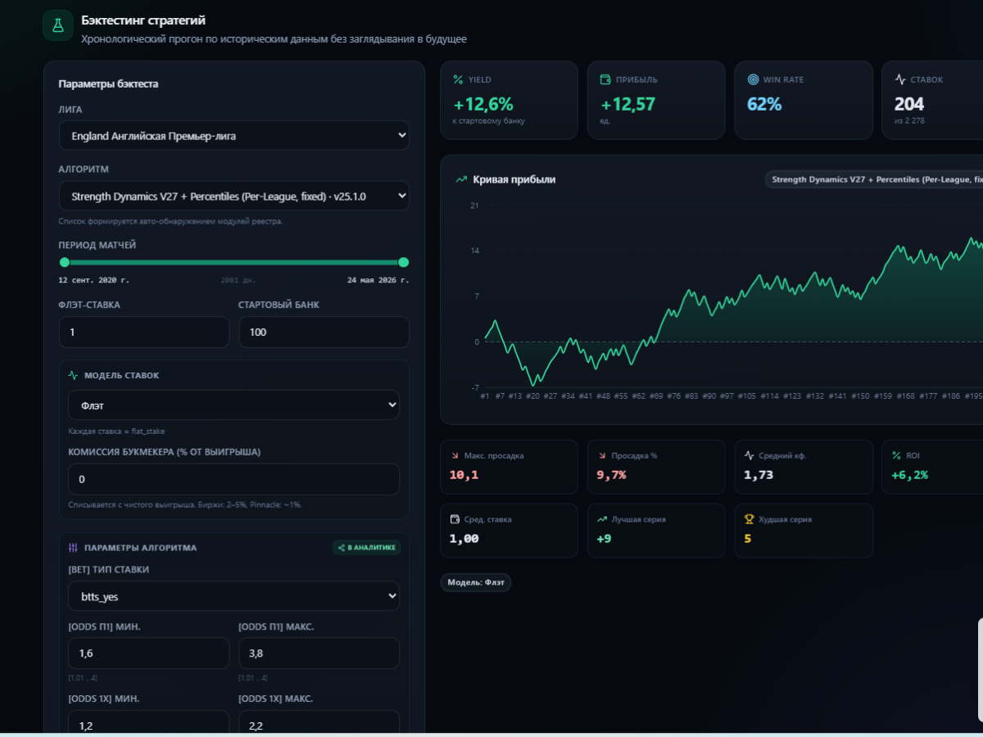Click the left handle of period slider
This screenshot has width=983, height=737.
[65, 262]
